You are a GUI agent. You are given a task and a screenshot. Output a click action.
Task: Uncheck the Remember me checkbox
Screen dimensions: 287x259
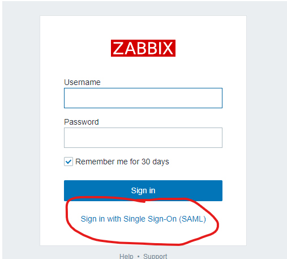click(68, 162)
